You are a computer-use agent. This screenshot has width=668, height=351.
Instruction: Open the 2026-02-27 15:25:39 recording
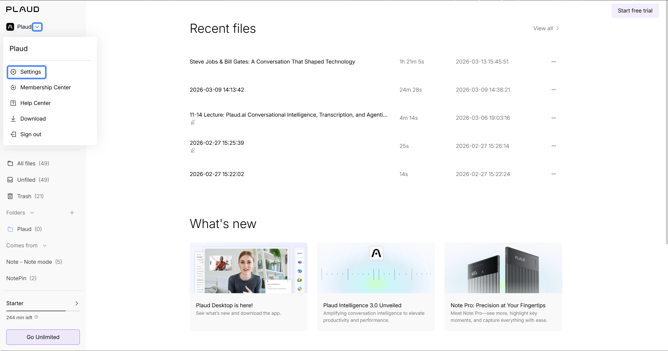click(217, 143)
